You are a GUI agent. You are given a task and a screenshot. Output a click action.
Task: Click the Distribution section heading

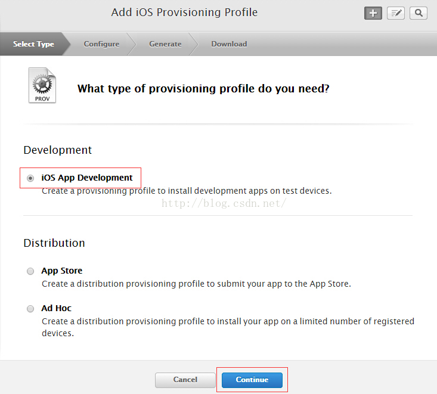(54, 243)
